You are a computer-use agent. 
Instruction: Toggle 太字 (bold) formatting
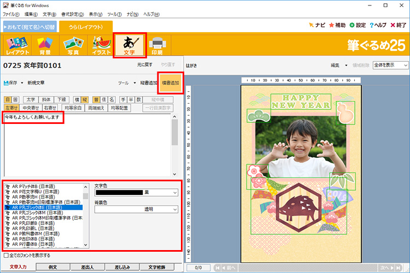pyautogui.click(x=30, y=100)
